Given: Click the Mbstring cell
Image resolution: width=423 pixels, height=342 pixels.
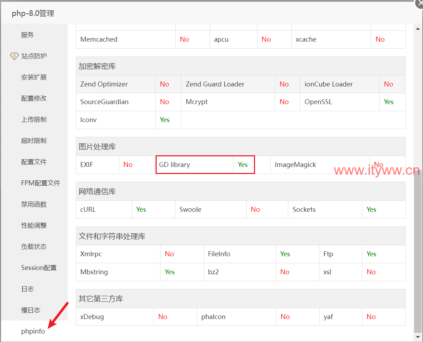Looking at the screenshot, I should click(118, 272).
